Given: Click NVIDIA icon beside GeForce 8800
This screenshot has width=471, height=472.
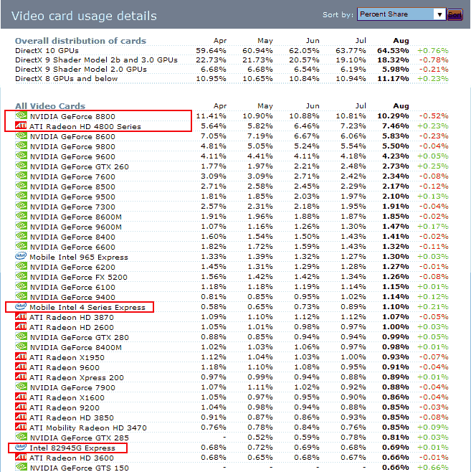Looking at the screenshot, I should 21,115.
